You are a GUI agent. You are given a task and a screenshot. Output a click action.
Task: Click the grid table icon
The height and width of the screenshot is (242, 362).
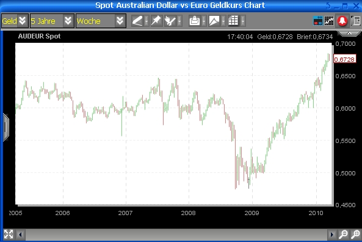tap(233, 21)
